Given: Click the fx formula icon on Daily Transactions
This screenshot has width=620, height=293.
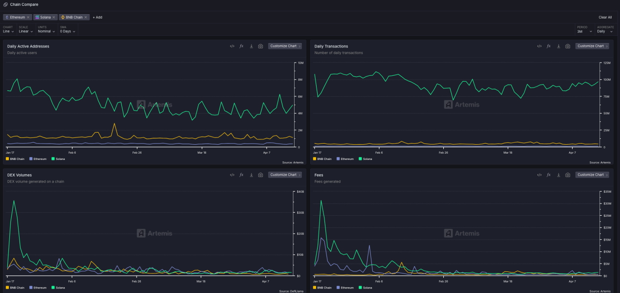Looking at the screenshot, I should pyautogui.click(x=549, y=46).
